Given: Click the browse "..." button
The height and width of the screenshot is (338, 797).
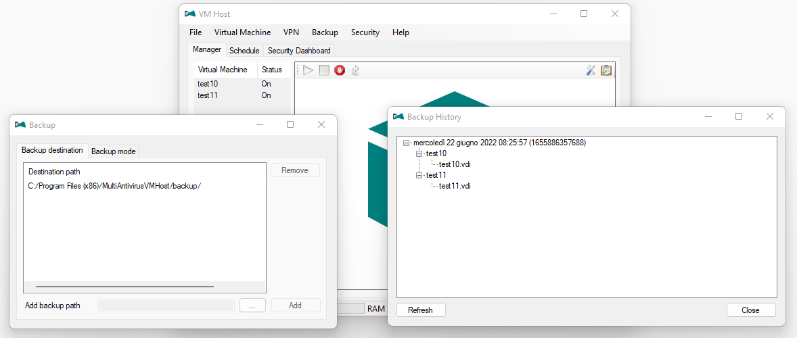Looking at the screenshot, I should [252, 305].
